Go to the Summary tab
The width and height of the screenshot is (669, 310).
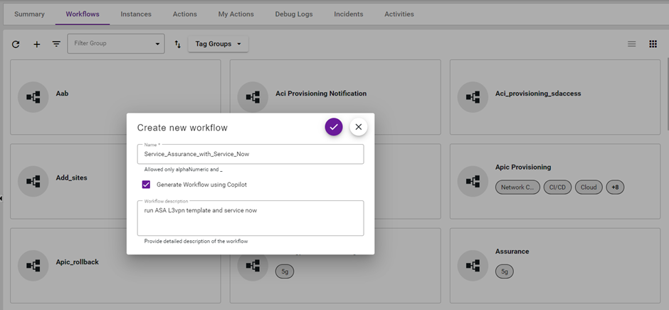29,14
